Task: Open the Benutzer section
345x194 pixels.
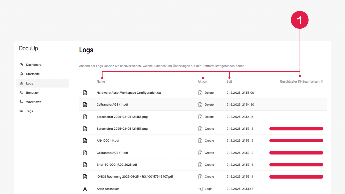Action: tap(32, 93)
